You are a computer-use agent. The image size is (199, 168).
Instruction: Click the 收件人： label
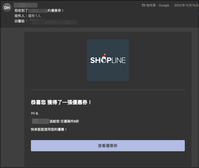tap(21, 16)
